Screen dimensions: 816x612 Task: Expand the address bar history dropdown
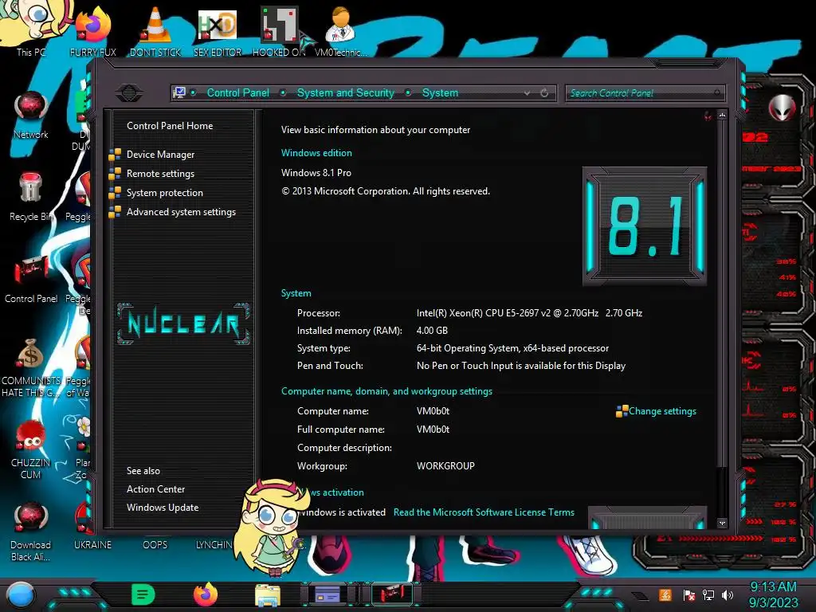pos(528,93)
